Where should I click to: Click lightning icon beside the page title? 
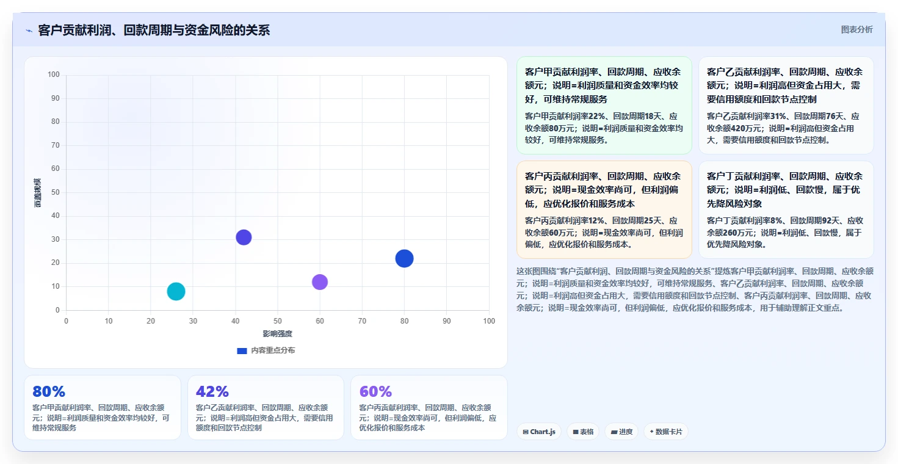point(29,31)
